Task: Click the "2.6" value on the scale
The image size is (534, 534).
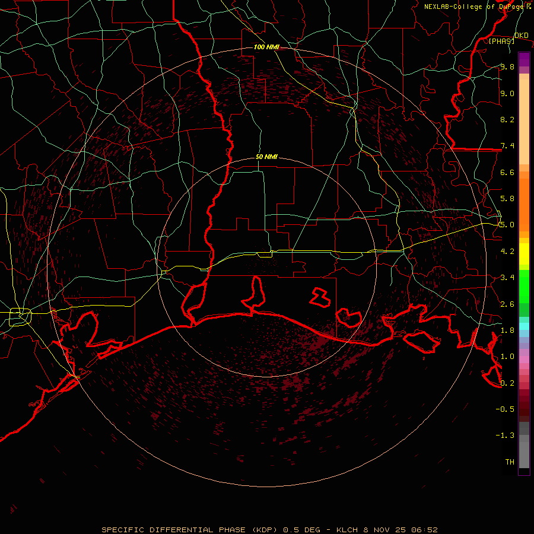Action: 507,304
